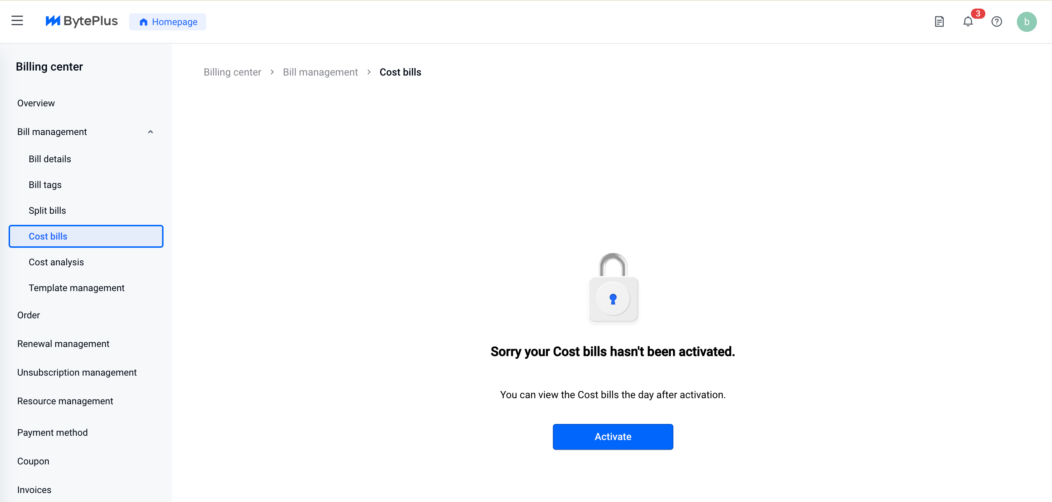Open Bill details in sidebar
This screenshot has width=1052, height=502.
(x=50, y=159)
